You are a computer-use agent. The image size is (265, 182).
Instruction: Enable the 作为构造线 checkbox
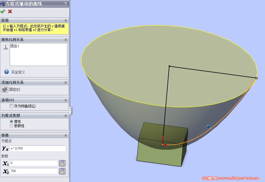(x=11, y=106)
